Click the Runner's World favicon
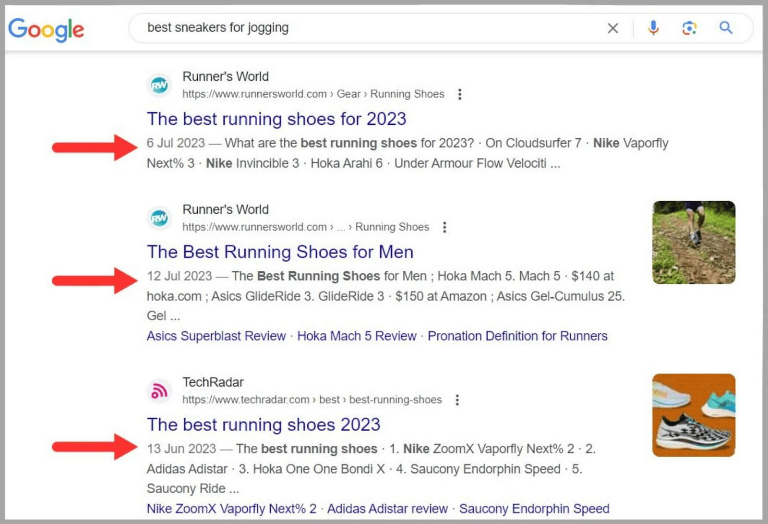Image resolution: width=768 pixels, height=524 pixels. click(x=159, y=85)
